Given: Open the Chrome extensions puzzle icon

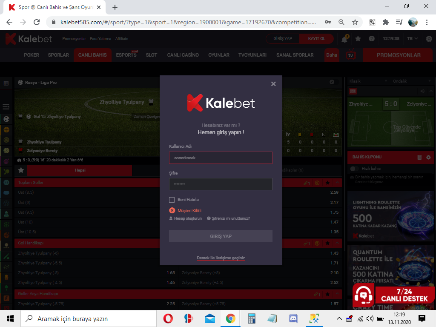Looking at the screenshot, I should (386, 22).
